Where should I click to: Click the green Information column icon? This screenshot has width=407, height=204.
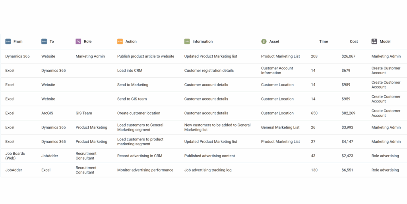click(x=187, y=41)
